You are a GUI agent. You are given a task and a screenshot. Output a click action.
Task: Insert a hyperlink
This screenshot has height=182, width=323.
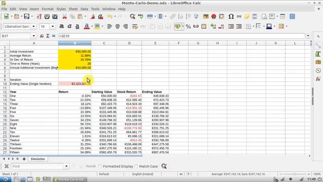[x=239, y=17]
